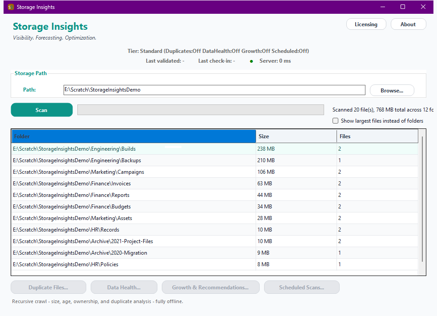Select the HR\Records folder row
437x316 pixels.
coord(215,230)
